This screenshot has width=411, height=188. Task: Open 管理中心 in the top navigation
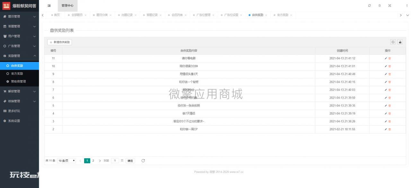(67, 6)
